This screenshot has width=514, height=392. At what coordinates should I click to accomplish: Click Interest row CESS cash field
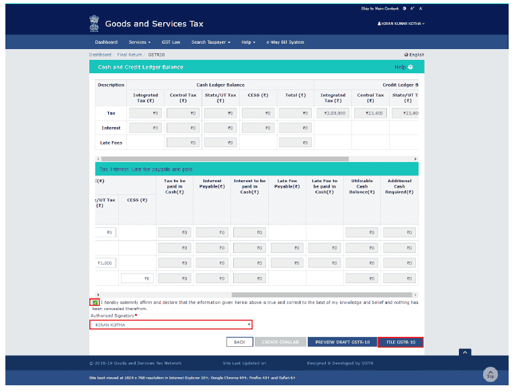tap(258, 128)
